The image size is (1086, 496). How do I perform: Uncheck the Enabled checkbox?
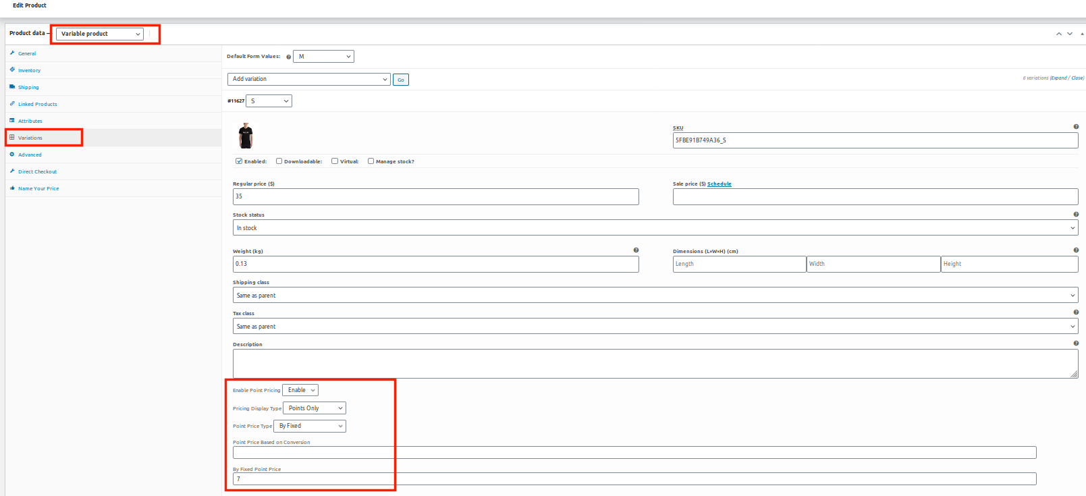239,161
